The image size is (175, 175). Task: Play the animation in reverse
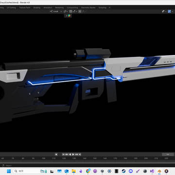pyautogui.click(x=70, y=155)
